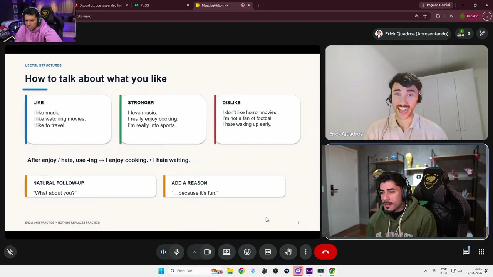Open File Explorer from the taskbar
Image resolution: width=493 pixels, height=277 pixels.
[230, 271]
